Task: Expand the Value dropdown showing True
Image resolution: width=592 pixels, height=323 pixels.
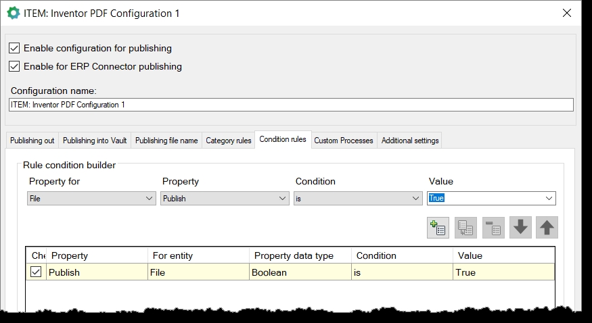Action: [x=549, y=199]
